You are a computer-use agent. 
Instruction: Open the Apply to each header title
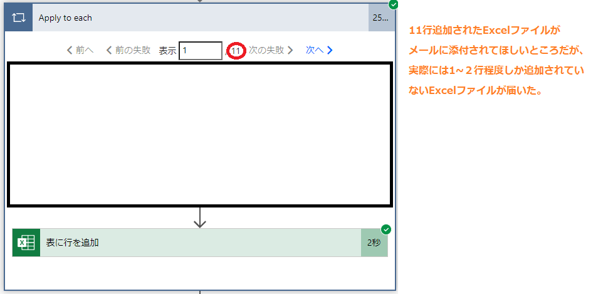tap(65, 18)
